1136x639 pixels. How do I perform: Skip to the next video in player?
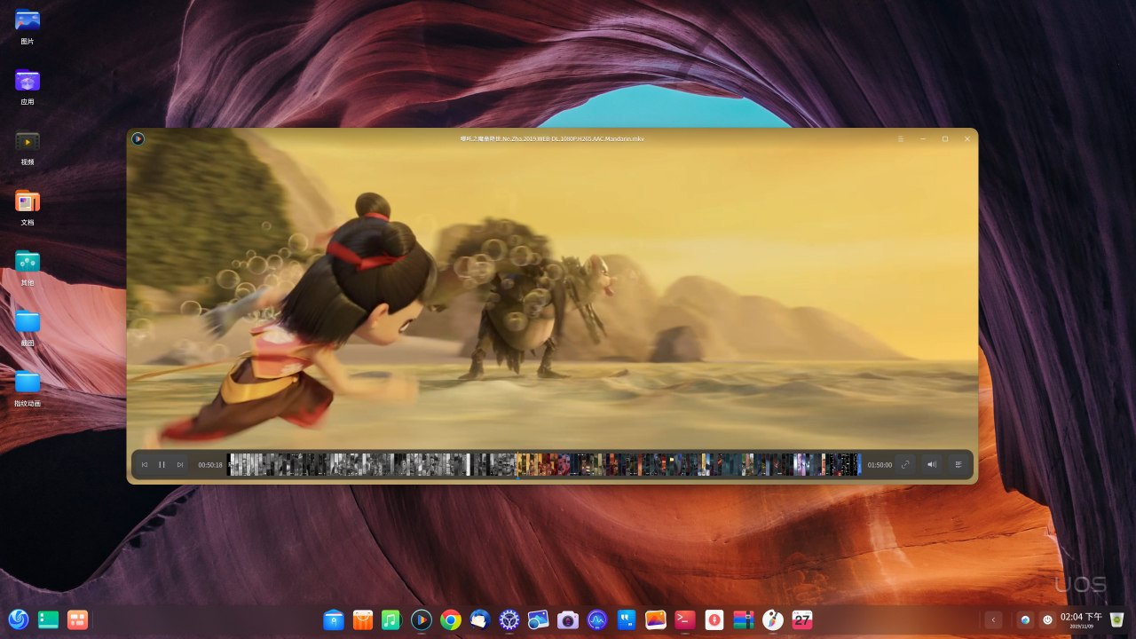(x=180, y=464)
